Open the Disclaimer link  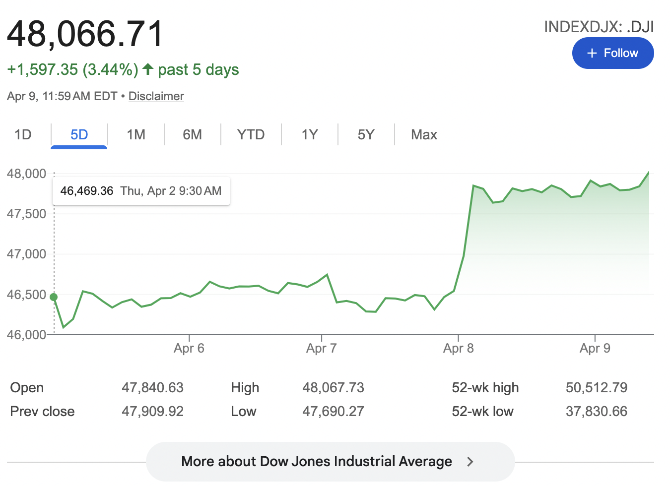click(156, 96)
